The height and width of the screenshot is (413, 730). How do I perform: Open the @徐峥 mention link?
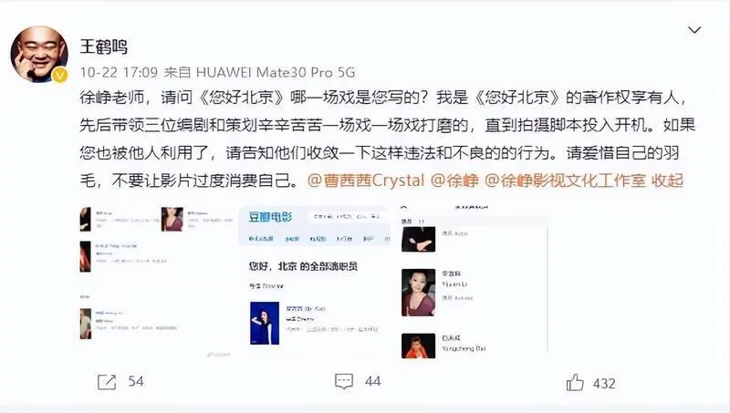pyautogui.click(x=454, y=181)
